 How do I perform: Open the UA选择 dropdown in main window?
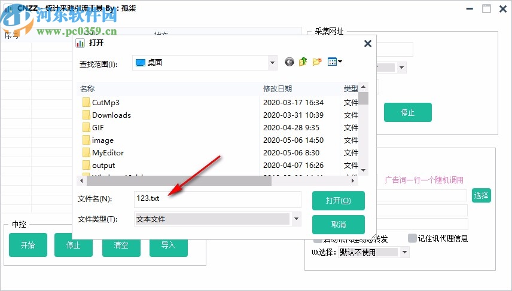pyautogui.click(x=404, y=252)
